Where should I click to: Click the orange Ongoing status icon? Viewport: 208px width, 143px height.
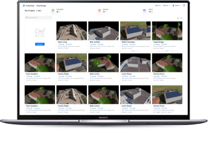[x=99, y=10]
